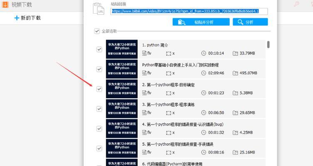Select title '6. 代码编辑器(Pycharm)的简单使用'
313x166 pixels.
172,164
